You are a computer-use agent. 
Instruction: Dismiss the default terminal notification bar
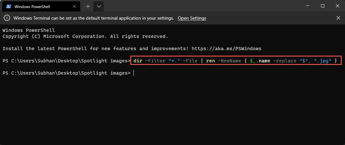tap(339, 18)
